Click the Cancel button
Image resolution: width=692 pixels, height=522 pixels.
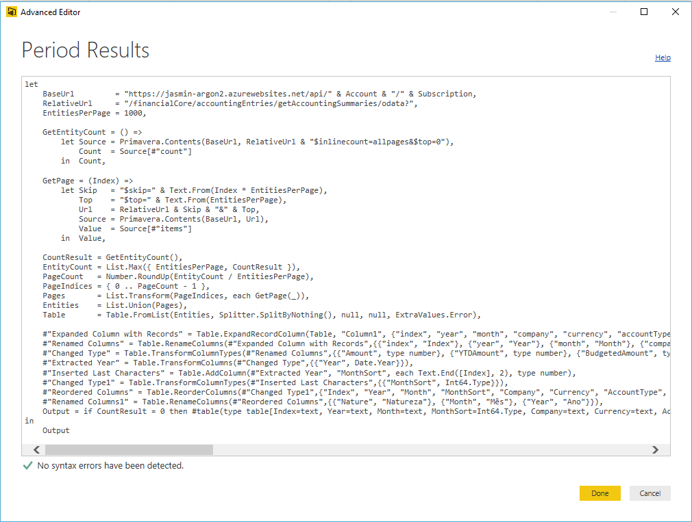pos(650,493)
